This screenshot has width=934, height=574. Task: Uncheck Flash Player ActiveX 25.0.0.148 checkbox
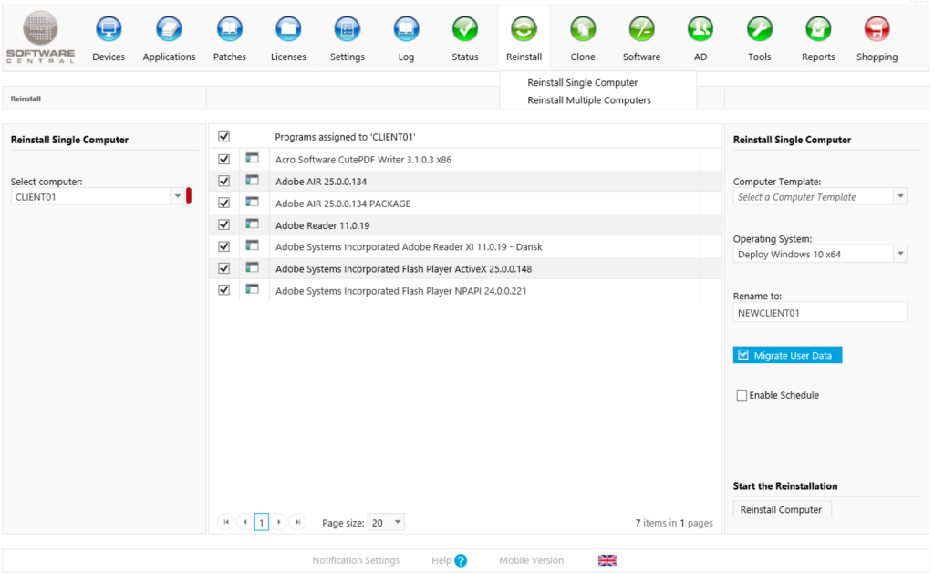[224, 268]
